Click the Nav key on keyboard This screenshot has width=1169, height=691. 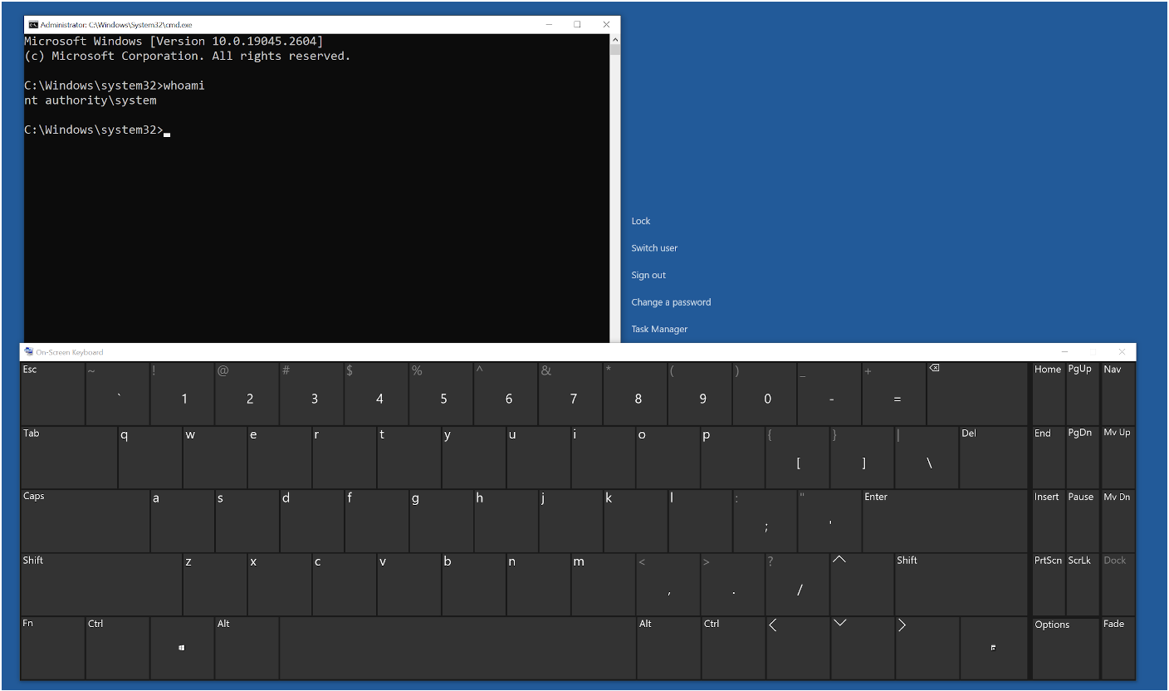click(1118, 394)
